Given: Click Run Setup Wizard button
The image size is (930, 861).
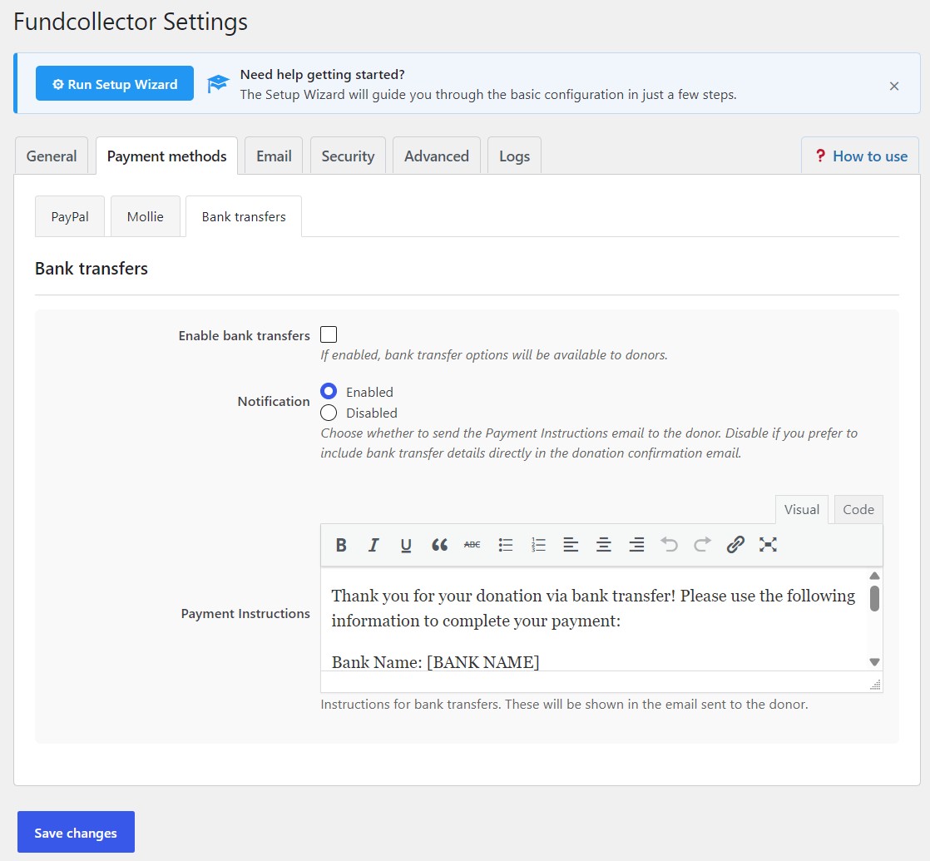Looking at the screenshot, I should (115, 84).
